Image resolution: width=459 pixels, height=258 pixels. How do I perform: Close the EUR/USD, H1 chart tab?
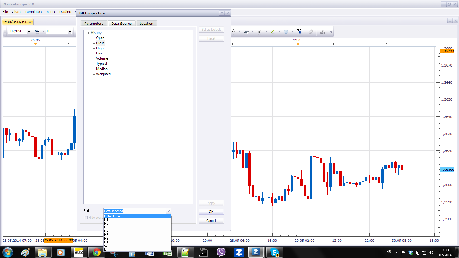30,21
